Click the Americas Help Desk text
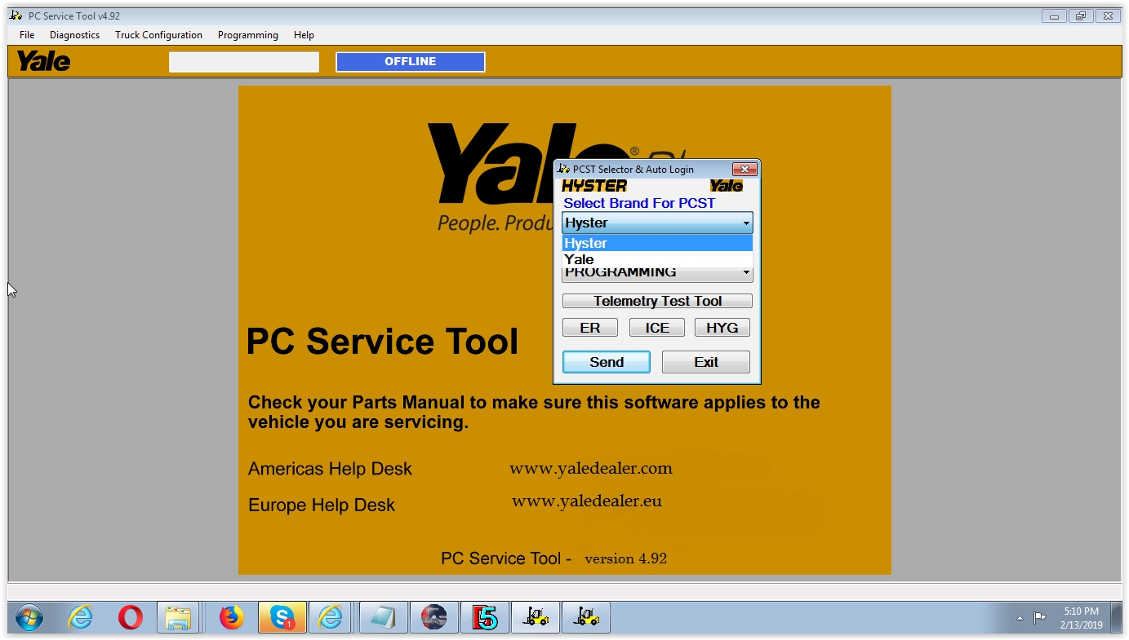The width and height of the screenshot is (1129, 640). click(x=330, y=469)
